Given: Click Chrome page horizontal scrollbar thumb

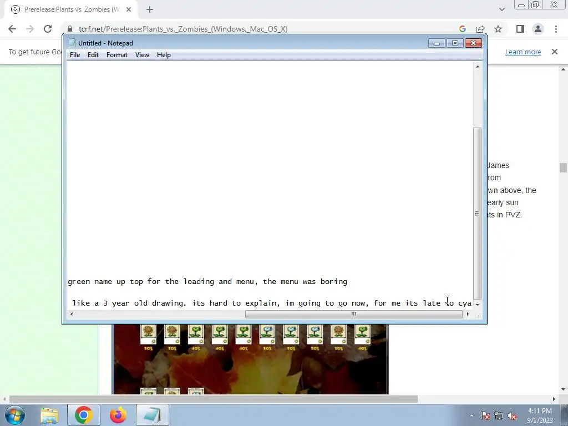Looking at the screenshot, I should [214, 399].
